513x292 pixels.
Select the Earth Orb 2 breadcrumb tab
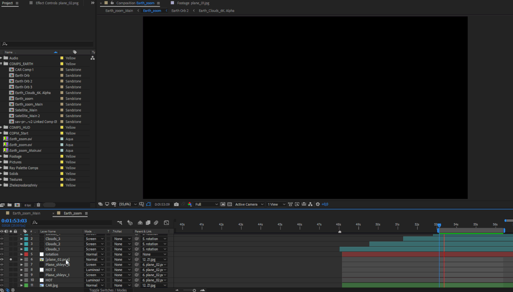point(180,10)
